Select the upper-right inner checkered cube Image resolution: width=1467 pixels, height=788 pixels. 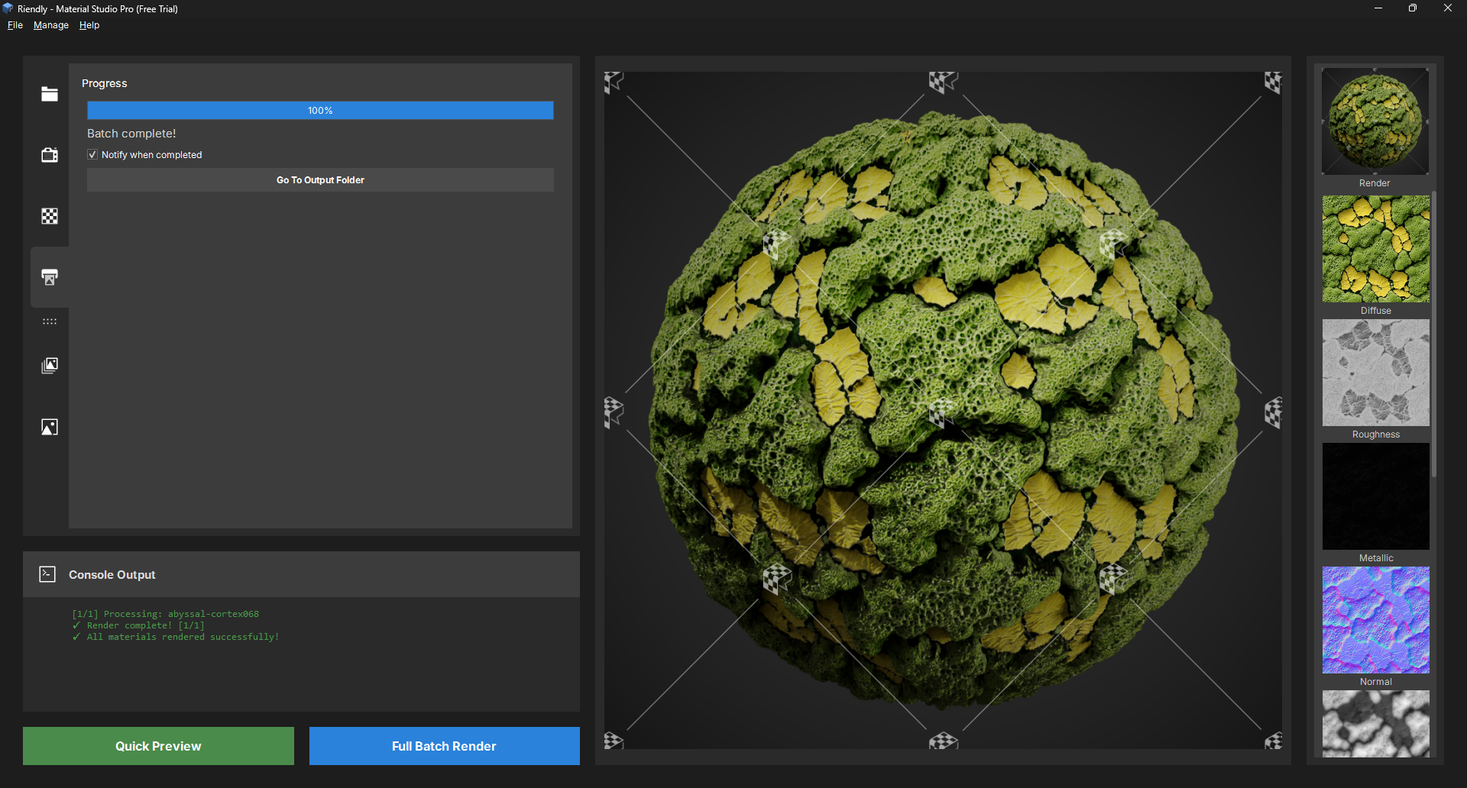pos(1112,245)
